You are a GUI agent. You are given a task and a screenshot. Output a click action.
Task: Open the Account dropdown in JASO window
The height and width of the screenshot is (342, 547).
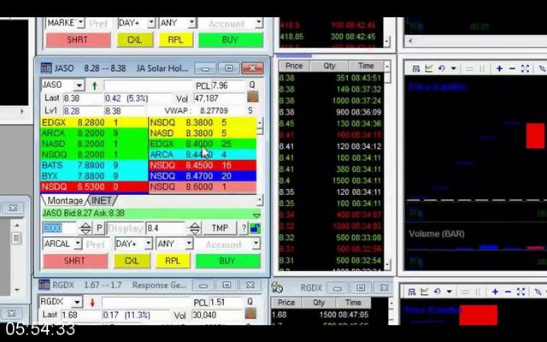coord(256,243)
